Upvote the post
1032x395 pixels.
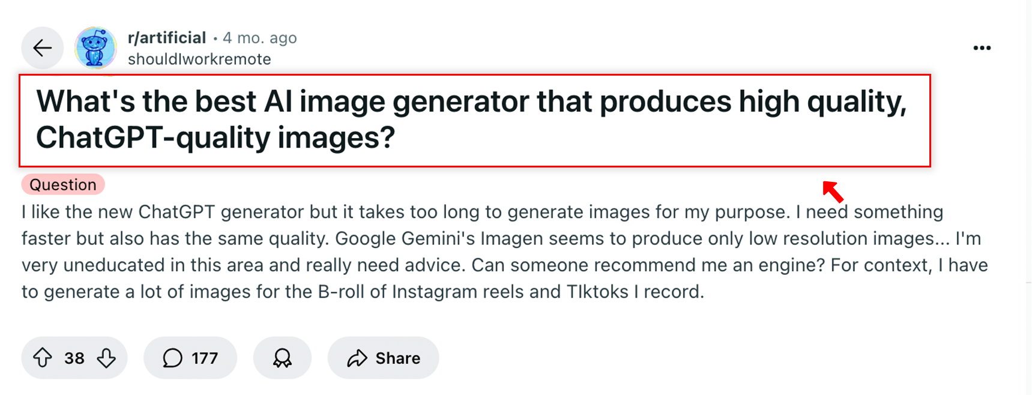coord(43,358)
